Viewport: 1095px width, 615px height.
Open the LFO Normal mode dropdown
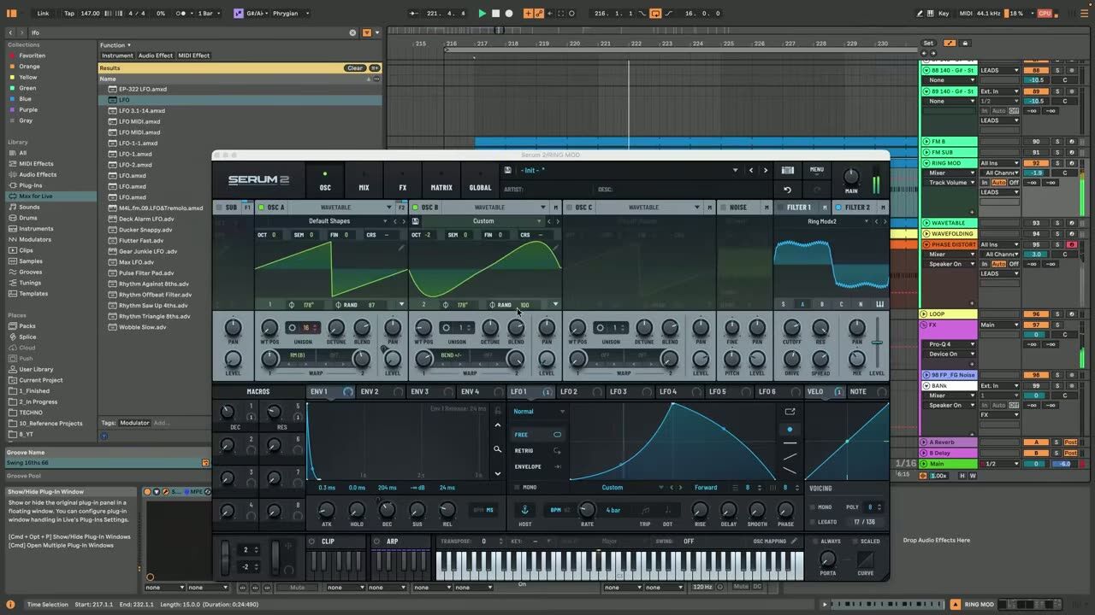pos(538,412)
